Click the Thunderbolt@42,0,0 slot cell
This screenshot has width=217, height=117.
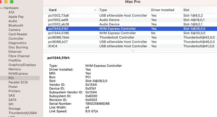click(199, 37)
